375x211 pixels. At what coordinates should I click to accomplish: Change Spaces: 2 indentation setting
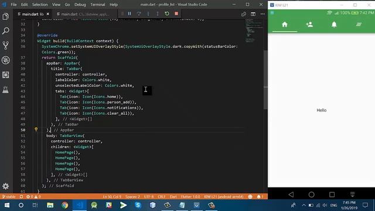(x=132, y=197)
